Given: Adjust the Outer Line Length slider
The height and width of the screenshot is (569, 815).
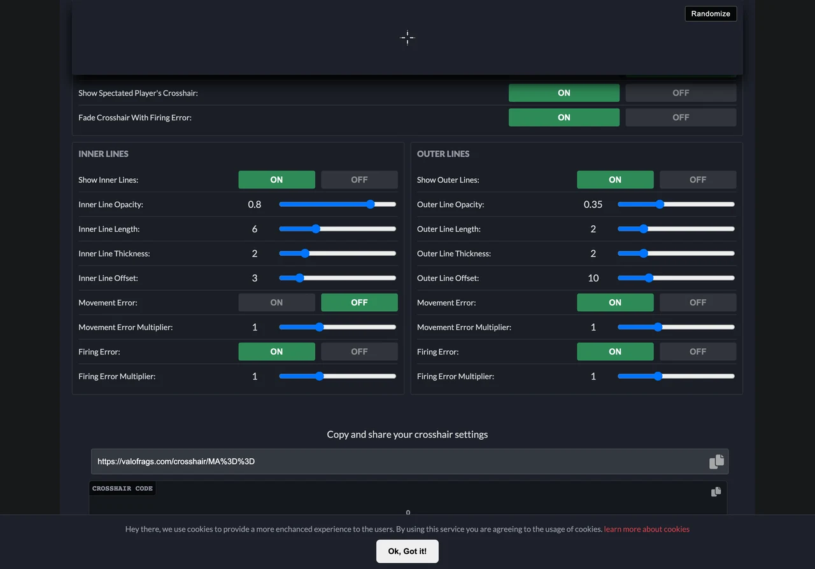Looking at the screenshot, I should (x=676, y=228).
